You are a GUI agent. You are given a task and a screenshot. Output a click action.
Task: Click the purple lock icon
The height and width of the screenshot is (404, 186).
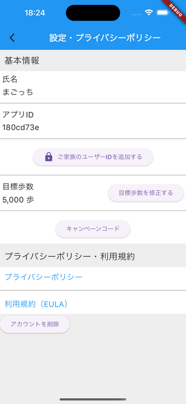coord(49,156)
